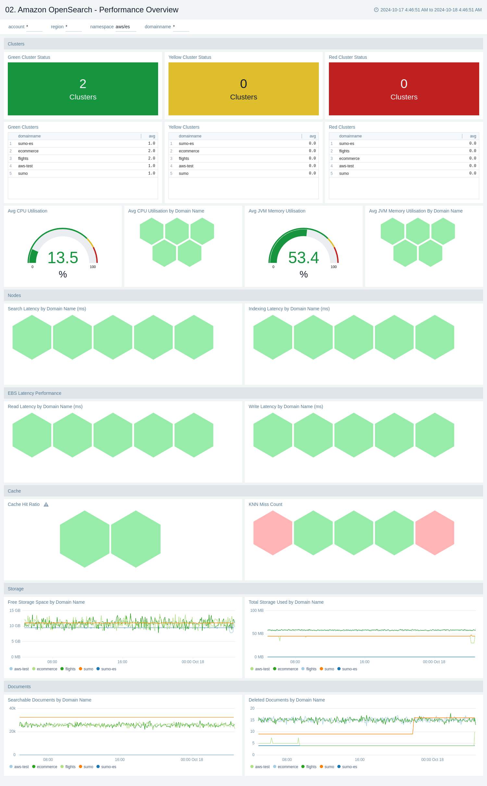Click the 16:00 tick on Free Storage Space chart
Image resolution: width=487 pixels, height=786 pixels.
point(122,662)
